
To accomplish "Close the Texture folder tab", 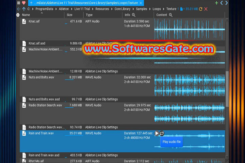I will click(141, 3).
